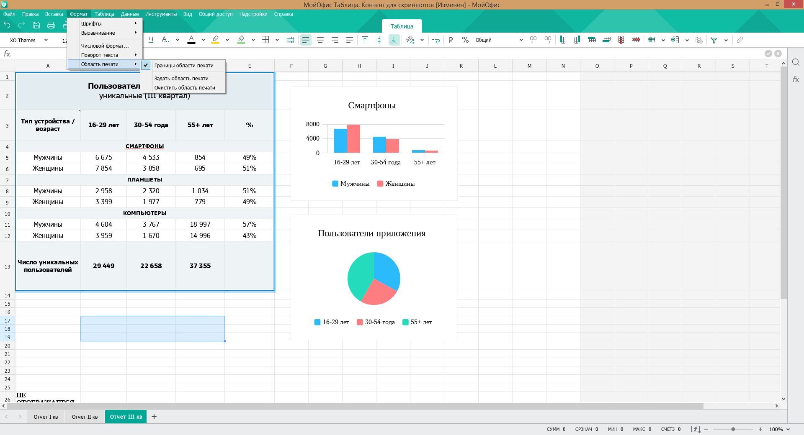Toggle vertical align to bottom
This screenshot has height=435, width=804.
click(x=394, y=40)
